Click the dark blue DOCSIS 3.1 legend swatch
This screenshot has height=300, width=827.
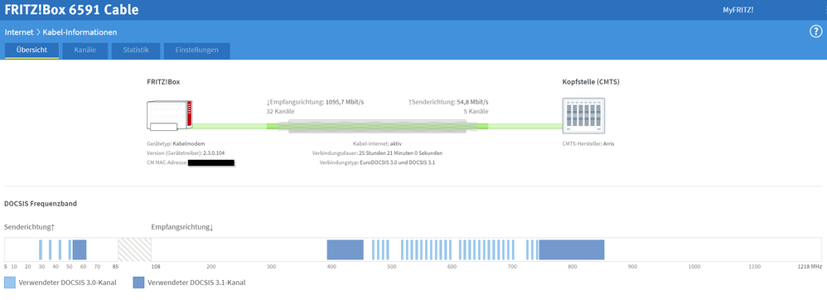pyautogui.click(x=138, y=282)
